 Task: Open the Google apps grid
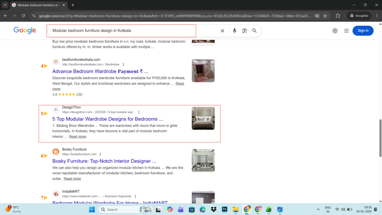[x=347, y=31]
